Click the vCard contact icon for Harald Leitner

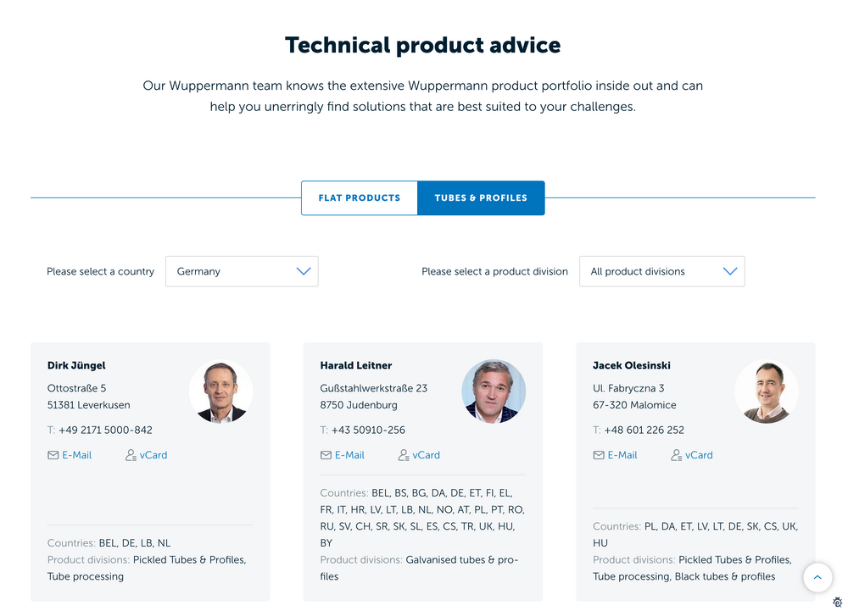pos(402,455)
